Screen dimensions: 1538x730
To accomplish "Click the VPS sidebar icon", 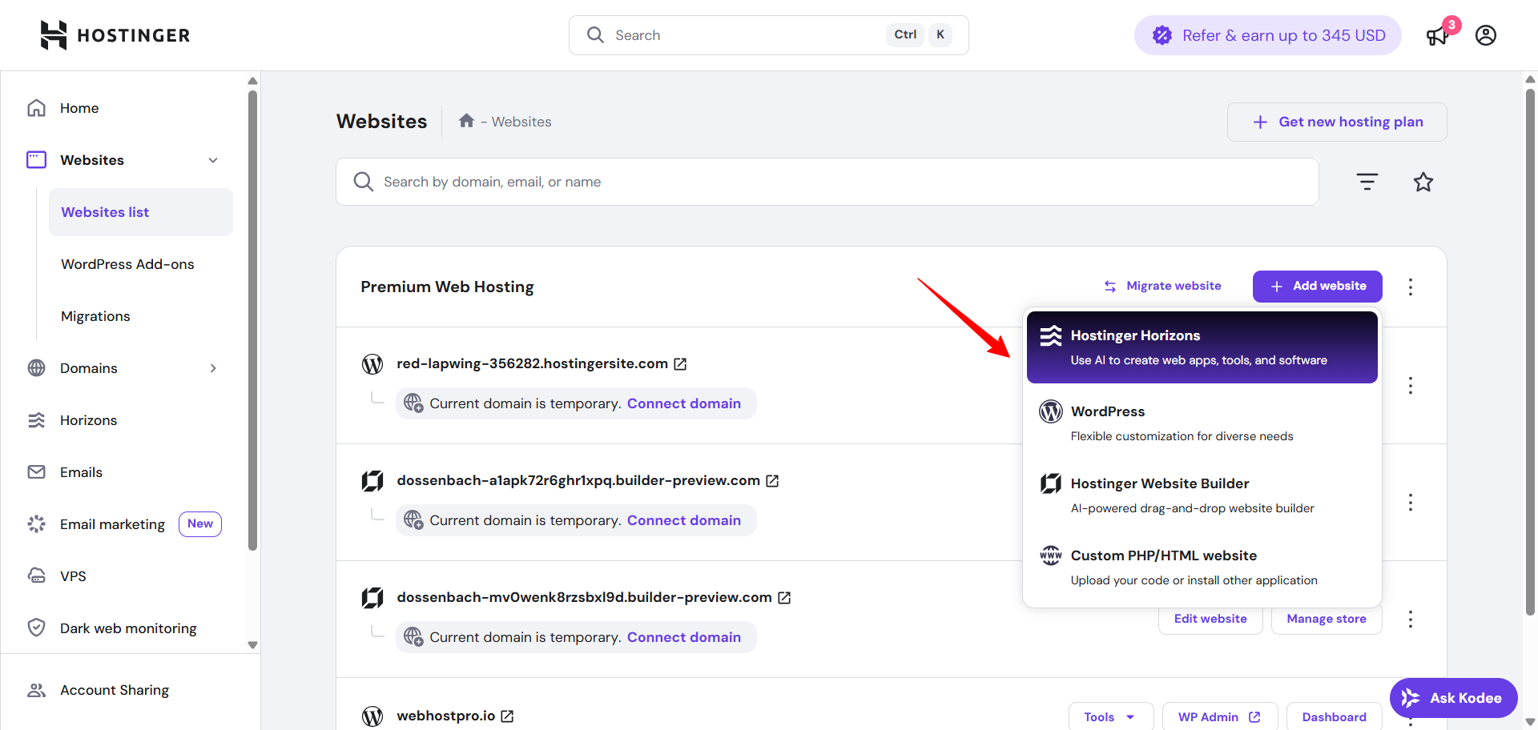I will click(x=37, y=576).
